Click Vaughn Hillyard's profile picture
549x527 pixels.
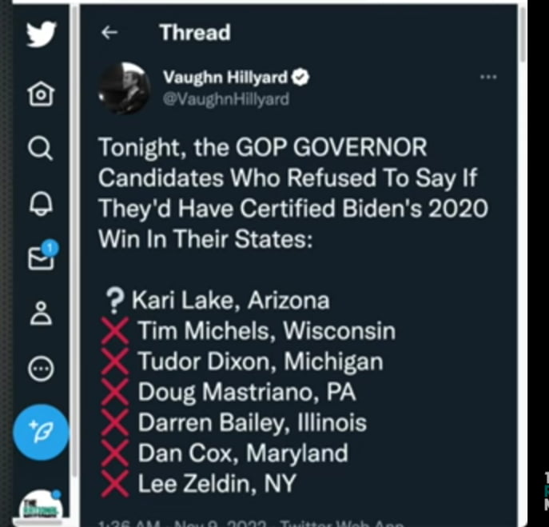[x=124, y=88]
